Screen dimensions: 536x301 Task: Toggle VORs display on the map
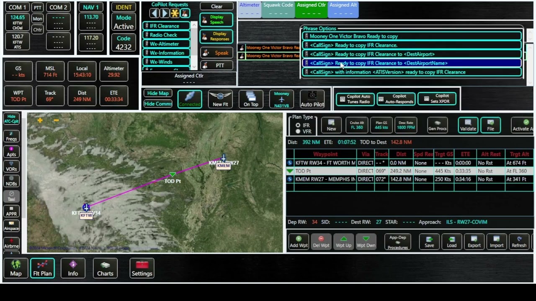point(11,166)
